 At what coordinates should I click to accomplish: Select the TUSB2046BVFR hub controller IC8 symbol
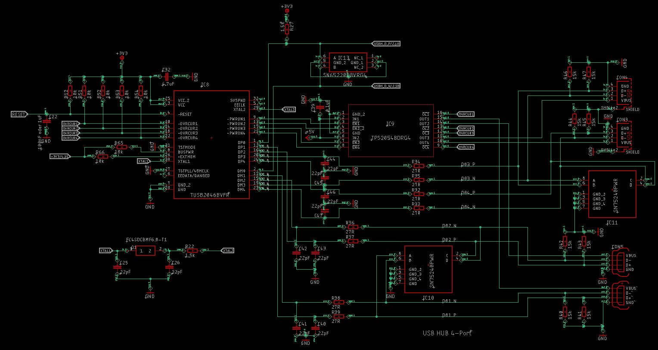tap(211, 144)
